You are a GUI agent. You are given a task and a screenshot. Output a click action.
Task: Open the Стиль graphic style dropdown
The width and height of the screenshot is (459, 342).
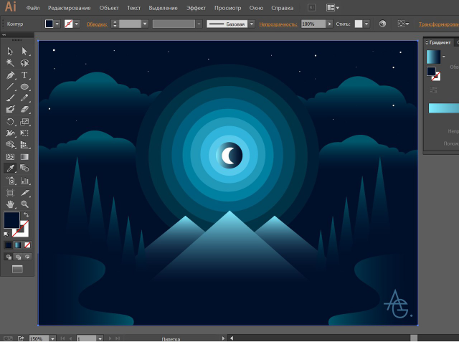(x=366, y=24)
